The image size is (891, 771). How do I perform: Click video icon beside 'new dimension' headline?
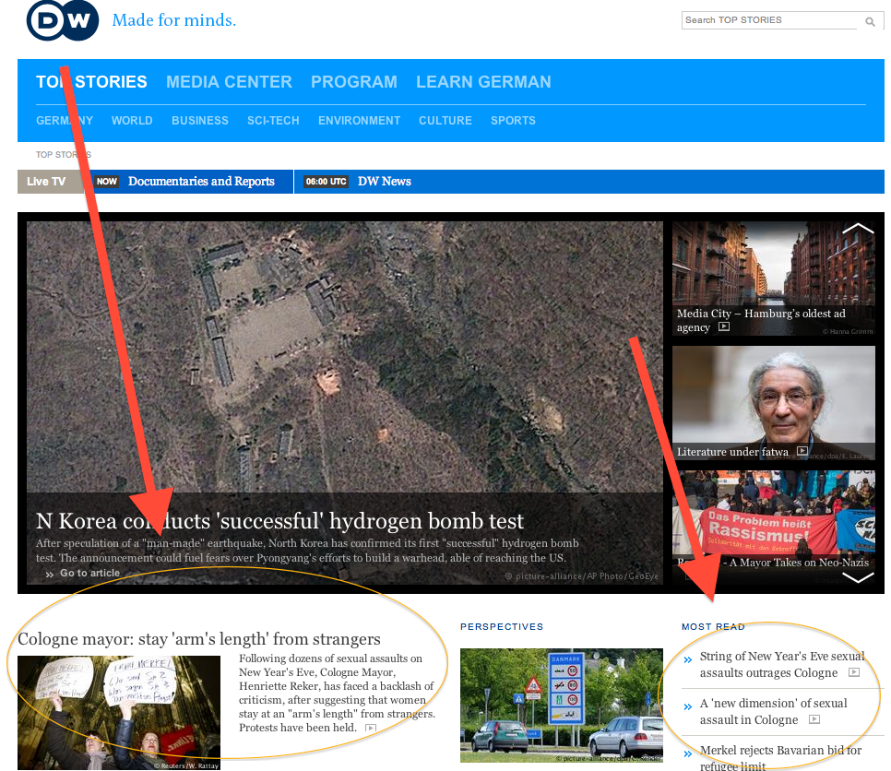point(814,719)
